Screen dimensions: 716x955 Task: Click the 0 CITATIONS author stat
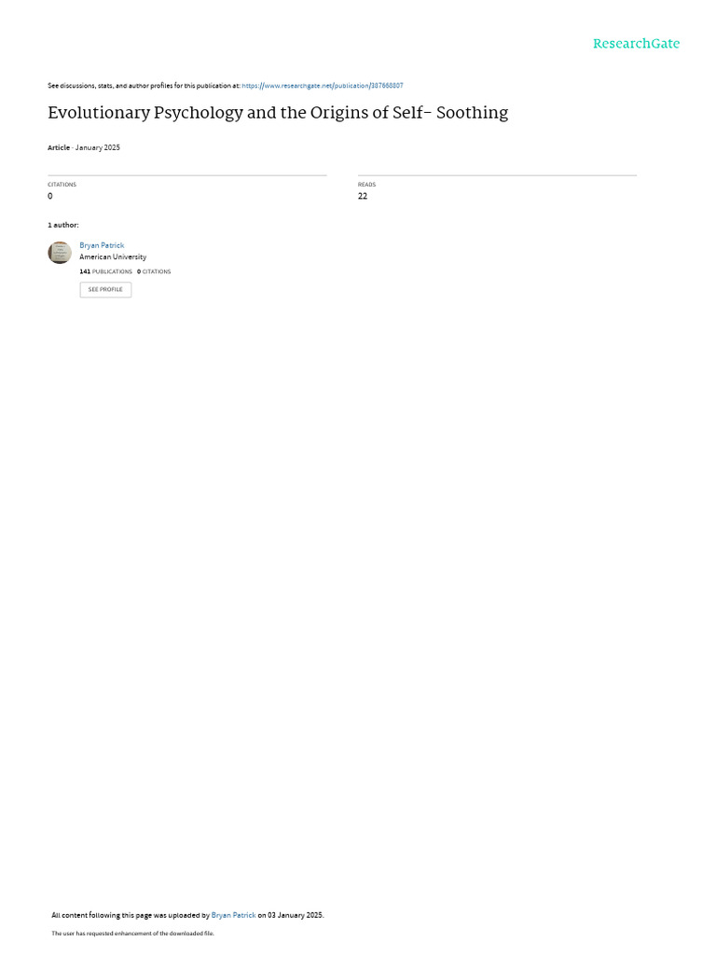154,271
